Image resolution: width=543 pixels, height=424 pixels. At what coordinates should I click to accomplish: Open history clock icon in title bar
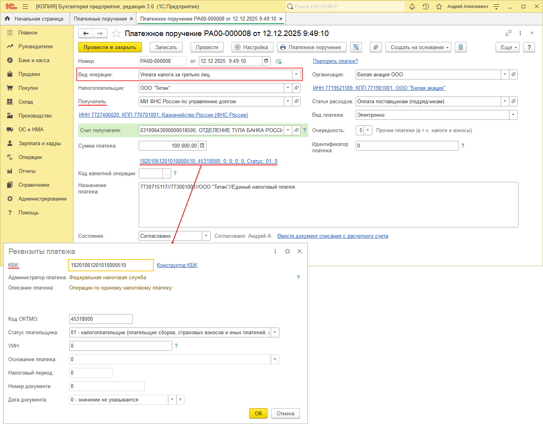pos(426,6)
